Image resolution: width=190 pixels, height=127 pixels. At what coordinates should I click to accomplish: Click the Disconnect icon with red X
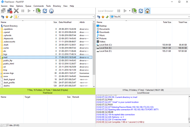coord(10,11)
